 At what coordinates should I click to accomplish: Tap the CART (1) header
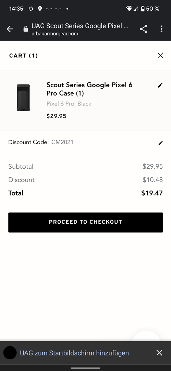[x=24, y=56]
